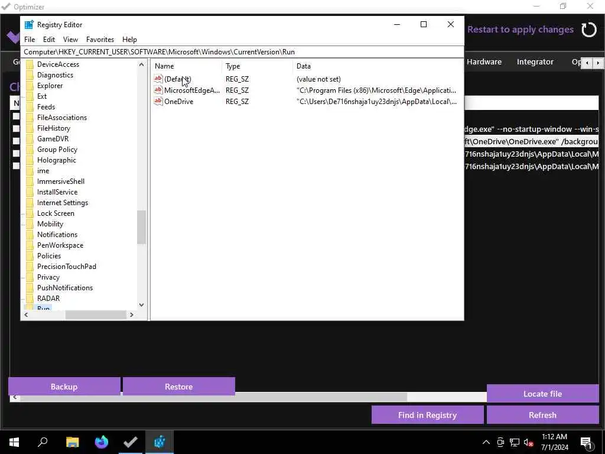Select the InstallService registry key
605x454 pixels.
57,192
